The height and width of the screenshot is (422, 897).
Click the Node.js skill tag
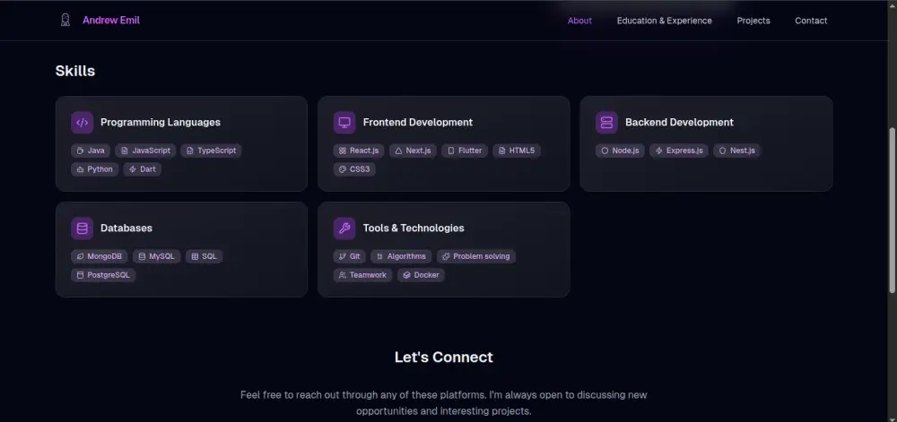point(621,151)
